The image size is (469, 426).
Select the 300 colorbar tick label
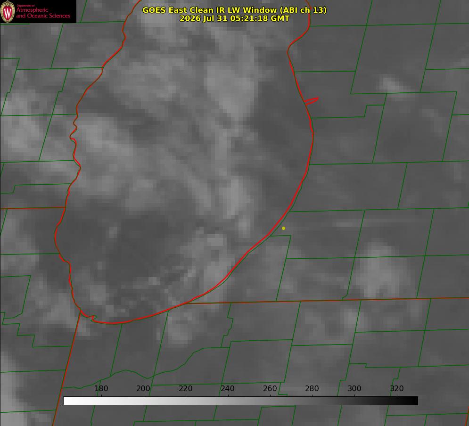pos(354,388)
